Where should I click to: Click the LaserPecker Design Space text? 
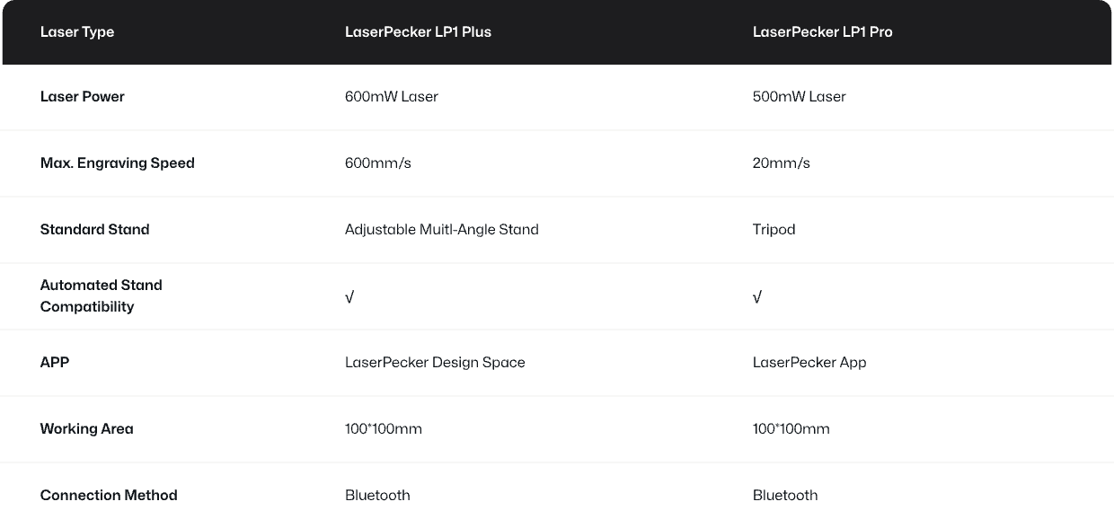(x=435, y=363)
